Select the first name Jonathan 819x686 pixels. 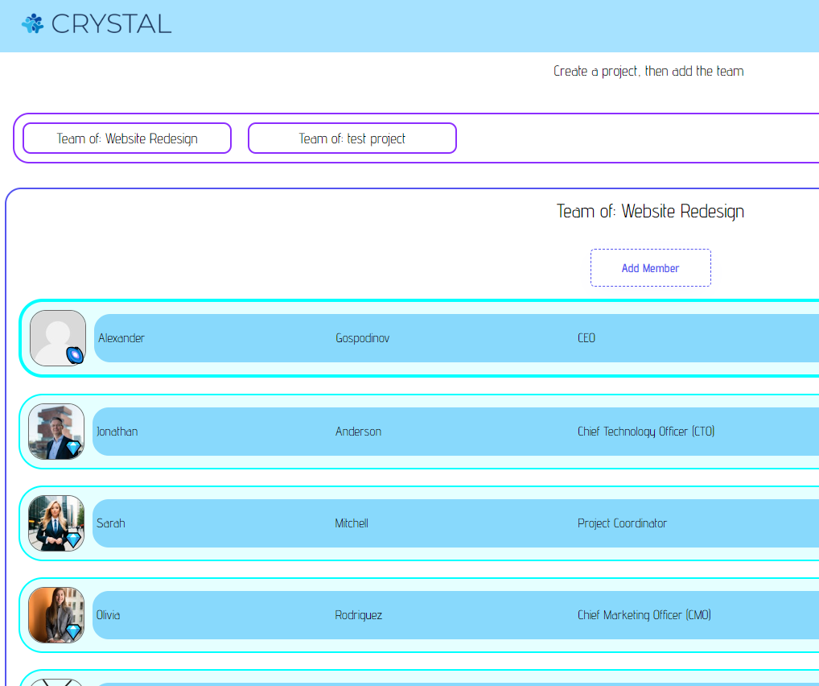117,432
